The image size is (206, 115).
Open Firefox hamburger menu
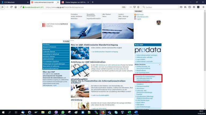tap(203, 7)
